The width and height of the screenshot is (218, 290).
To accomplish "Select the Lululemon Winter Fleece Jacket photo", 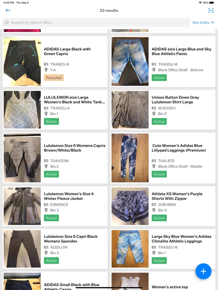I will point(22,206).
